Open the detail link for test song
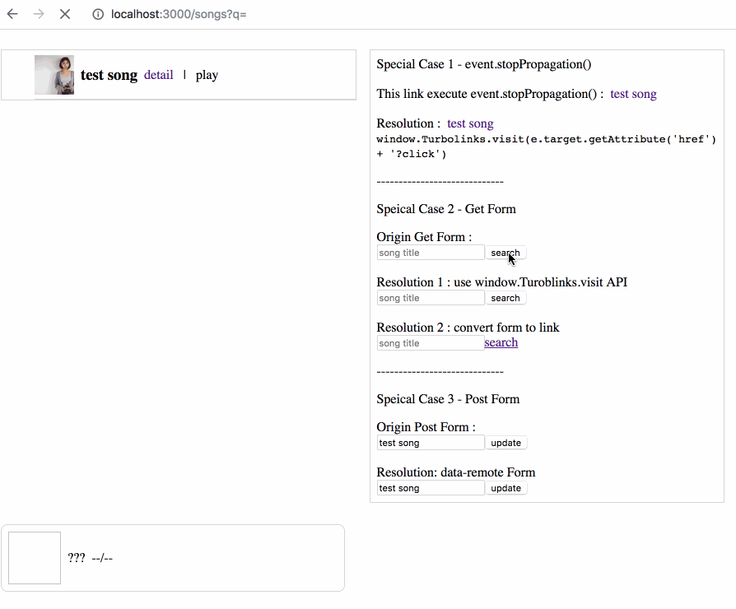The height and width of the screenshot is (609, 736). pos(158,75)
